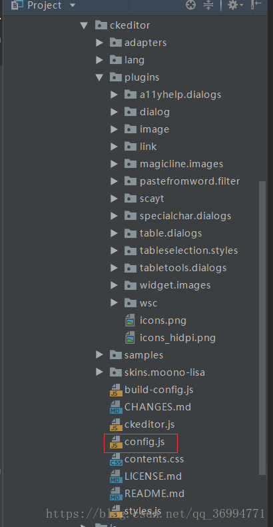Collapse the ckeditor folder arrow
The width and height of the screenshot is (273, 527).
[85, 25]
